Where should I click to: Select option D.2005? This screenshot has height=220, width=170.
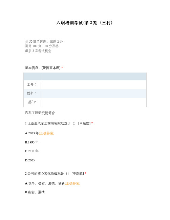tap(30, 160)
